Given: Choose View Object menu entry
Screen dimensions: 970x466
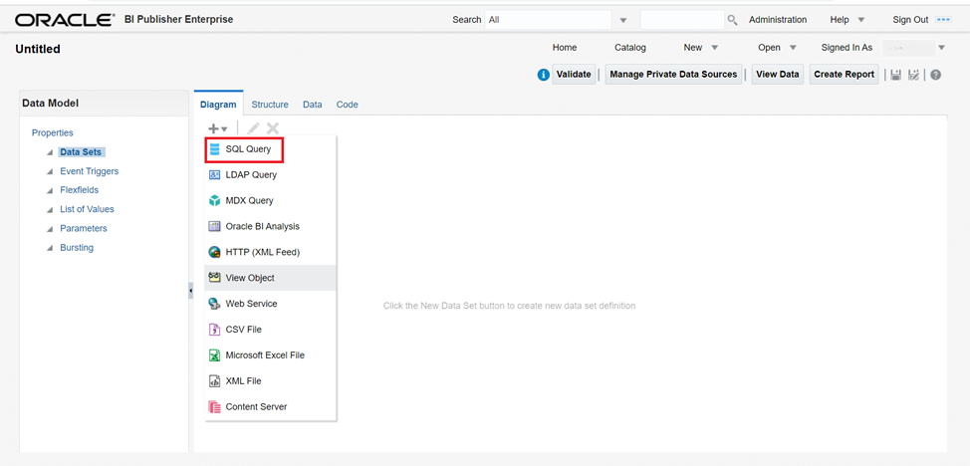Looking at the screenshot, I should 270,278.
